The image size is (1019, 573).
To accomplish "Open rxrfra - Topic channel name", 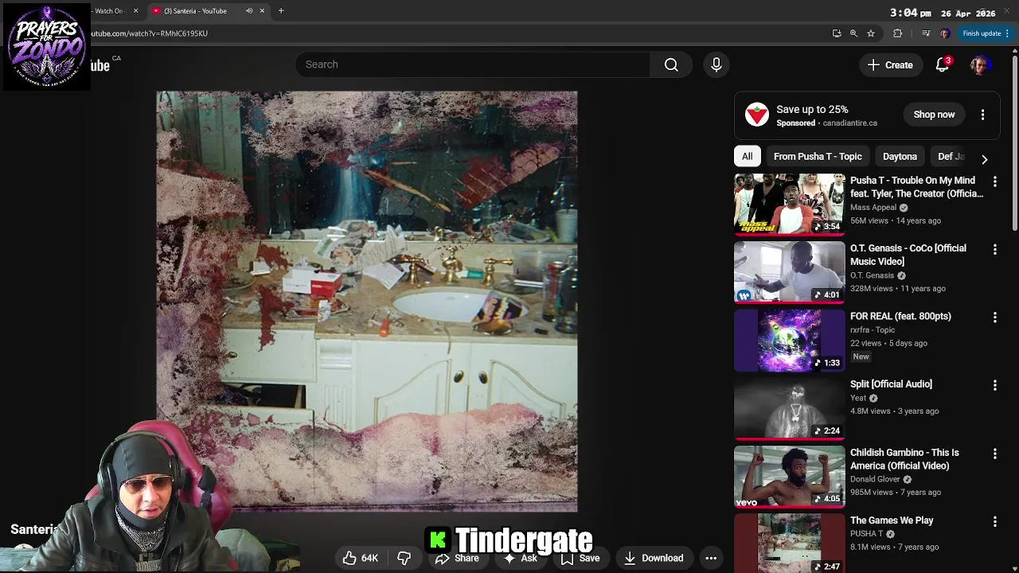I will tap(873, 330).
